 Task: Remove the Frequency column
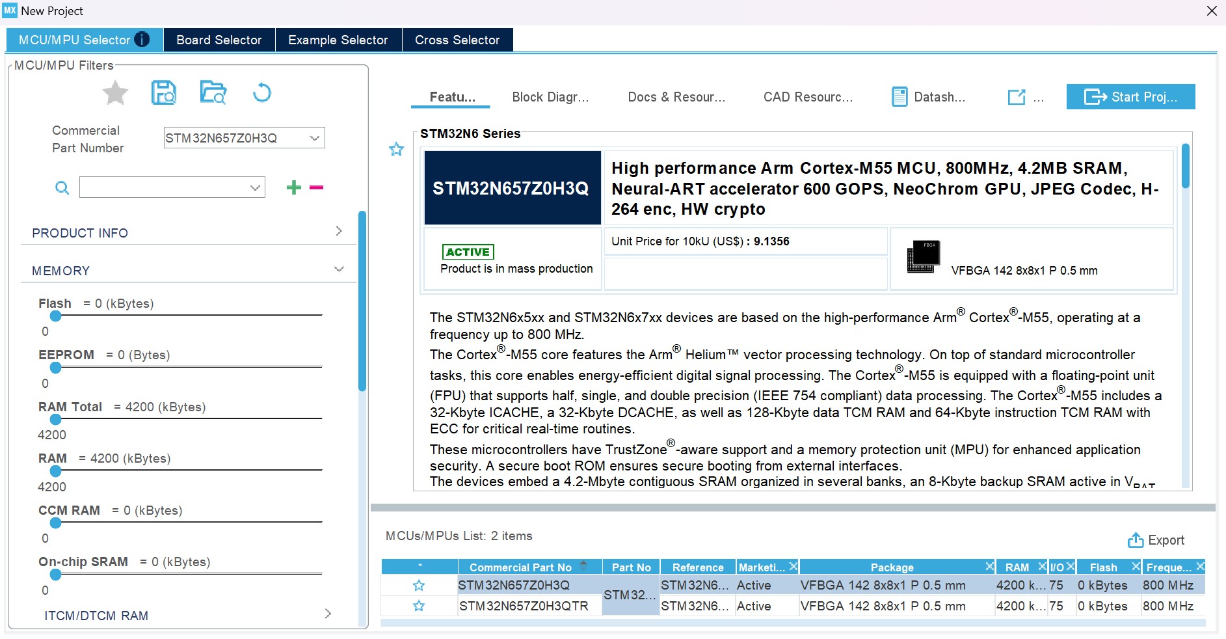[1200, 567]
